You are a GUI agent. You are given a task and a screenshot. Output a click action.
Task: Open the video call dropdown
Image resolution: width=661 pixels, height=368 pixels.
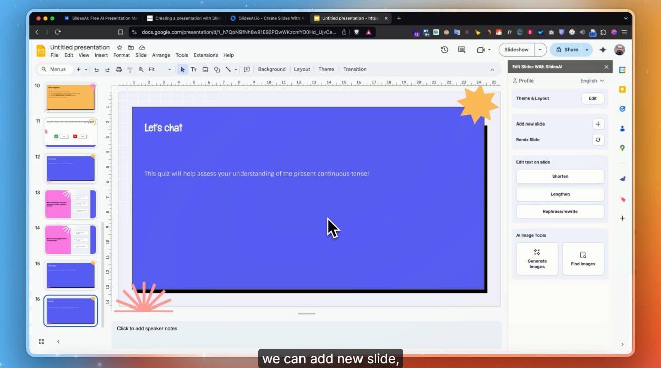tap(489, 50)
